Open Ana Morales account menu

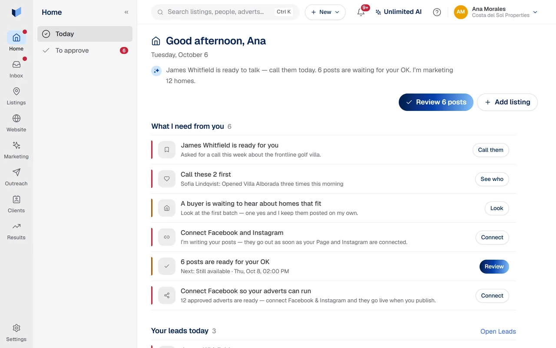pyautogui.click(x=496, y=12)
